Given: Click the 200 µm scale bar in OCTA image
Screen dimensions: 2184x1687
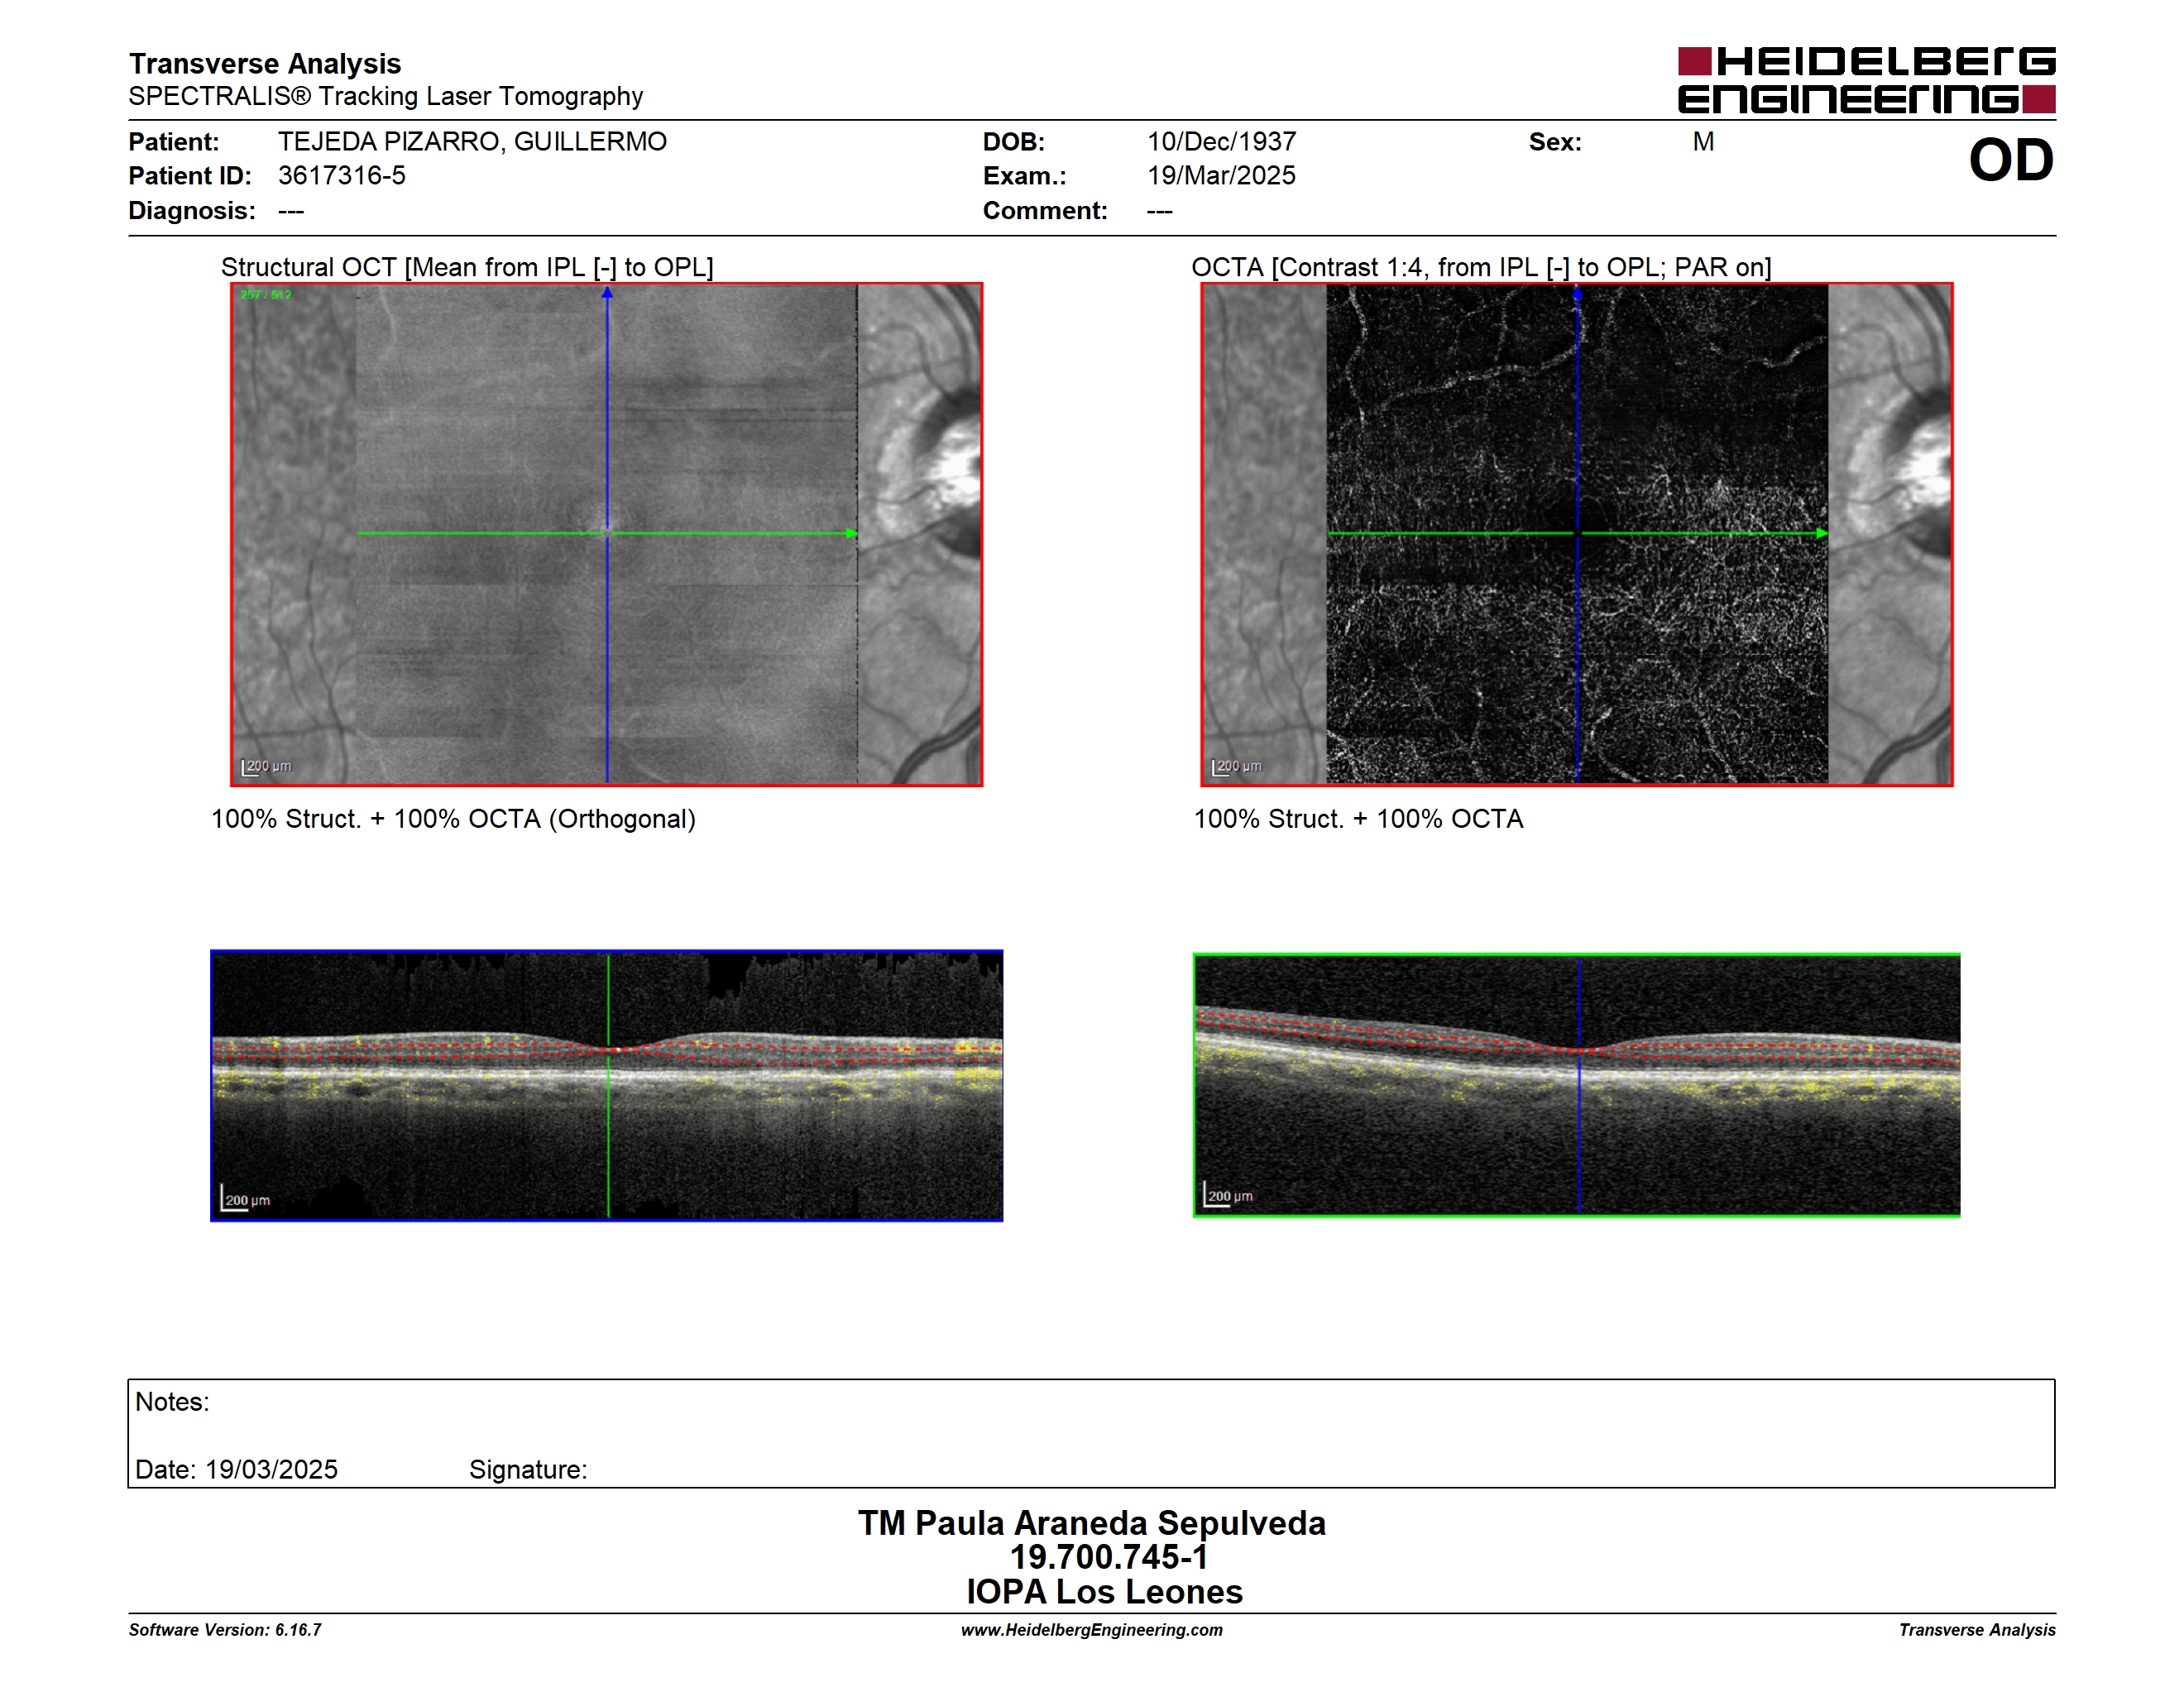Looking at the screenshot, I should pos(1237,767).
